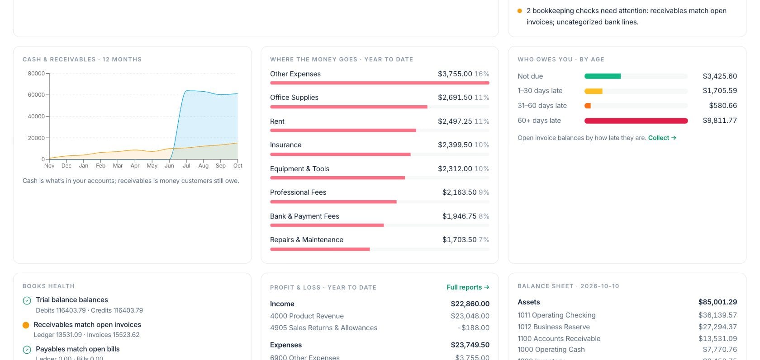The image size is (760, 360).
Task: Click 1012 Business Reserve account
Action: [627, 327]
